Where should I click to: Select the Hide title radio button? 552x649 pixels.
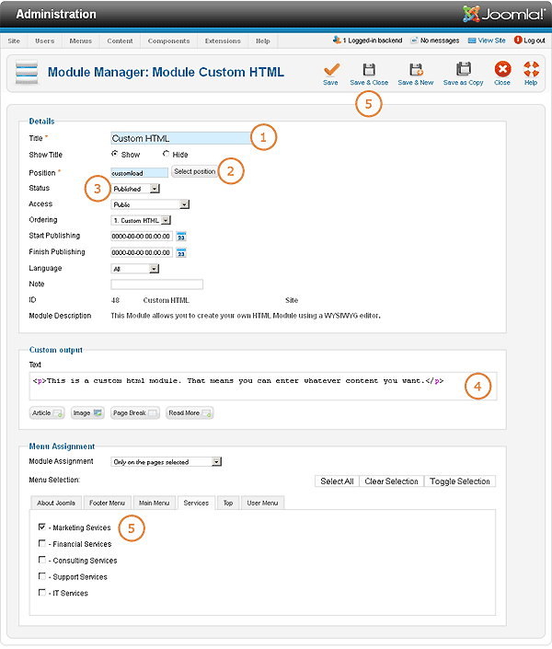166,154
